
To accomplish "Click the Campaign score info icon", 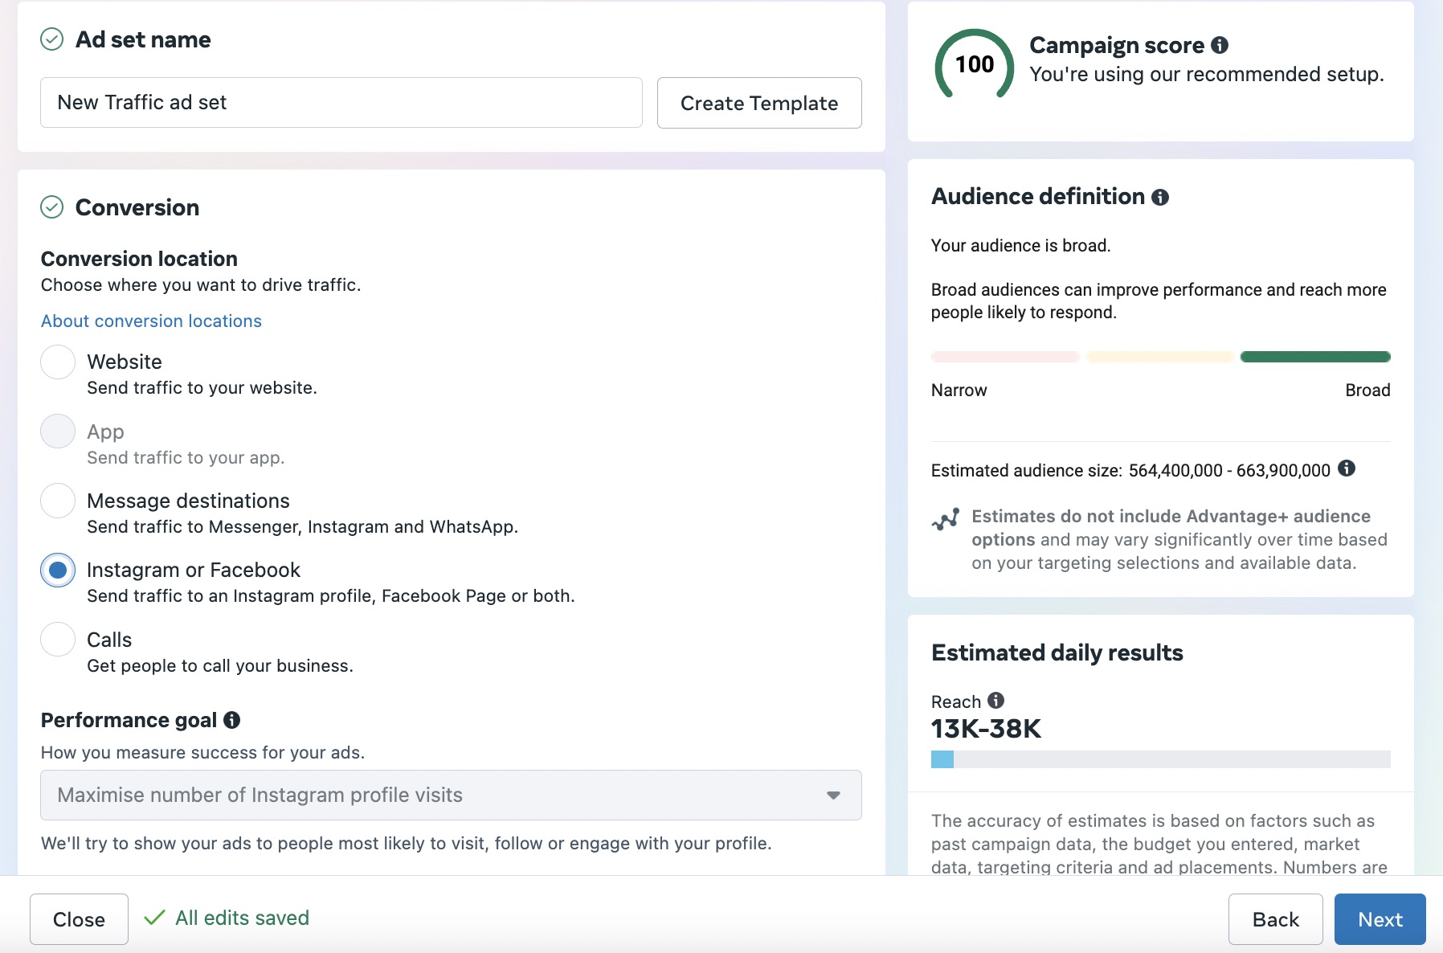I will tap(1220, 46).
